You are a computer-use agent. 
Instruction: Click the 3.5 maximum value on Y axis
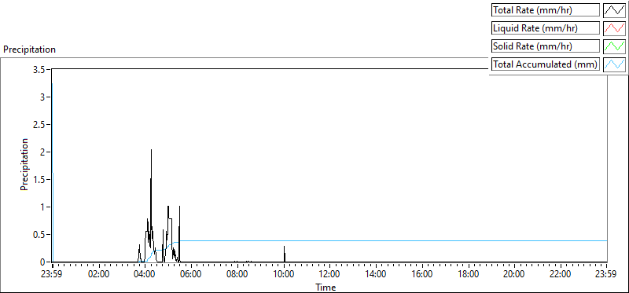tap(41, 69)
